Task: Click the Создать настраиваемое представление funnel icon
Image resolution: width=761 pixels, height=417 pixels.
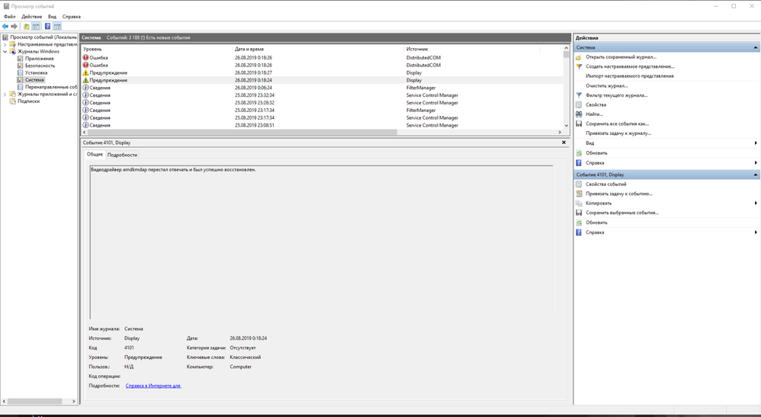Action: 579,66
